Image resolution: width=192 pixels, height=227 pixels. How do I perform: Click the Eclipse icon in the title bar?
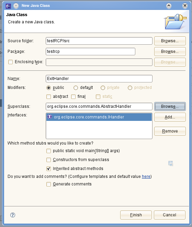coord(8,6)
